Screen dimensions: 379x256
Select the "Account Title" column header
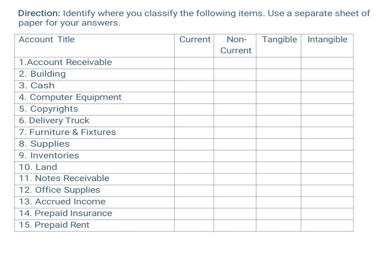pyautogui.click(x=47, y=39)
